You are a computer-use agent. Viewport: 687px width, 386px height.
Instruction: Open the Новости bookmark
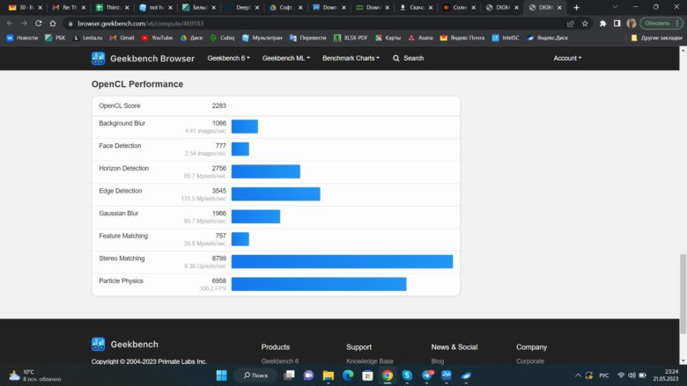pos(22,38)
